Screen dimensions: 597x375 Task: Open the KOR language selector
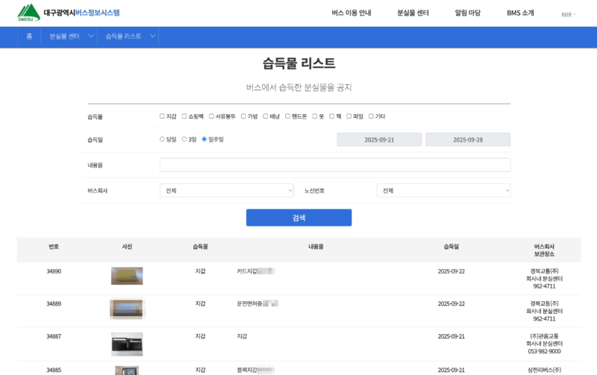(569, 14)
